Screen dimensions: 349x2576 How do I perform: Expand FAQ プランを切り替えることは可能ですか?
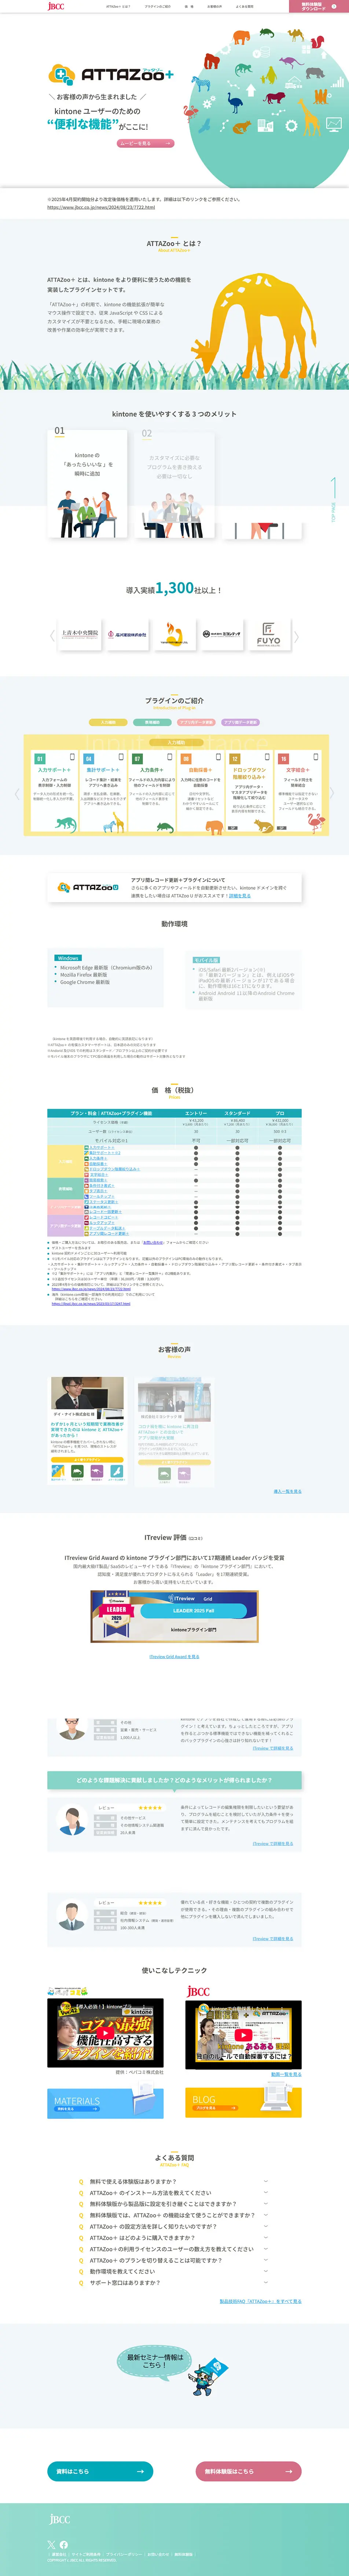point(174,2260)
